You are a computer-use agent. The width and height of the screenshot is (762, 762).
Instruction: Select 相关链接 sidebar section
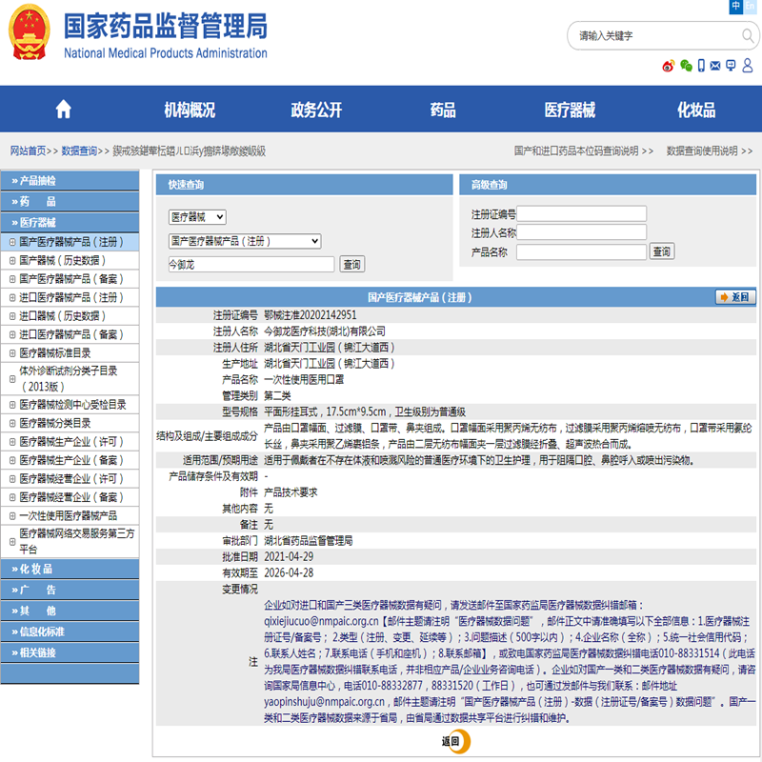pyautogui.click(x=70, y=652)
